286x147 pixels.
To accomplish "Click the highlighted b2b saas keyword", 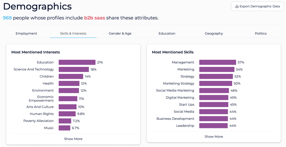I will (94, 18).
